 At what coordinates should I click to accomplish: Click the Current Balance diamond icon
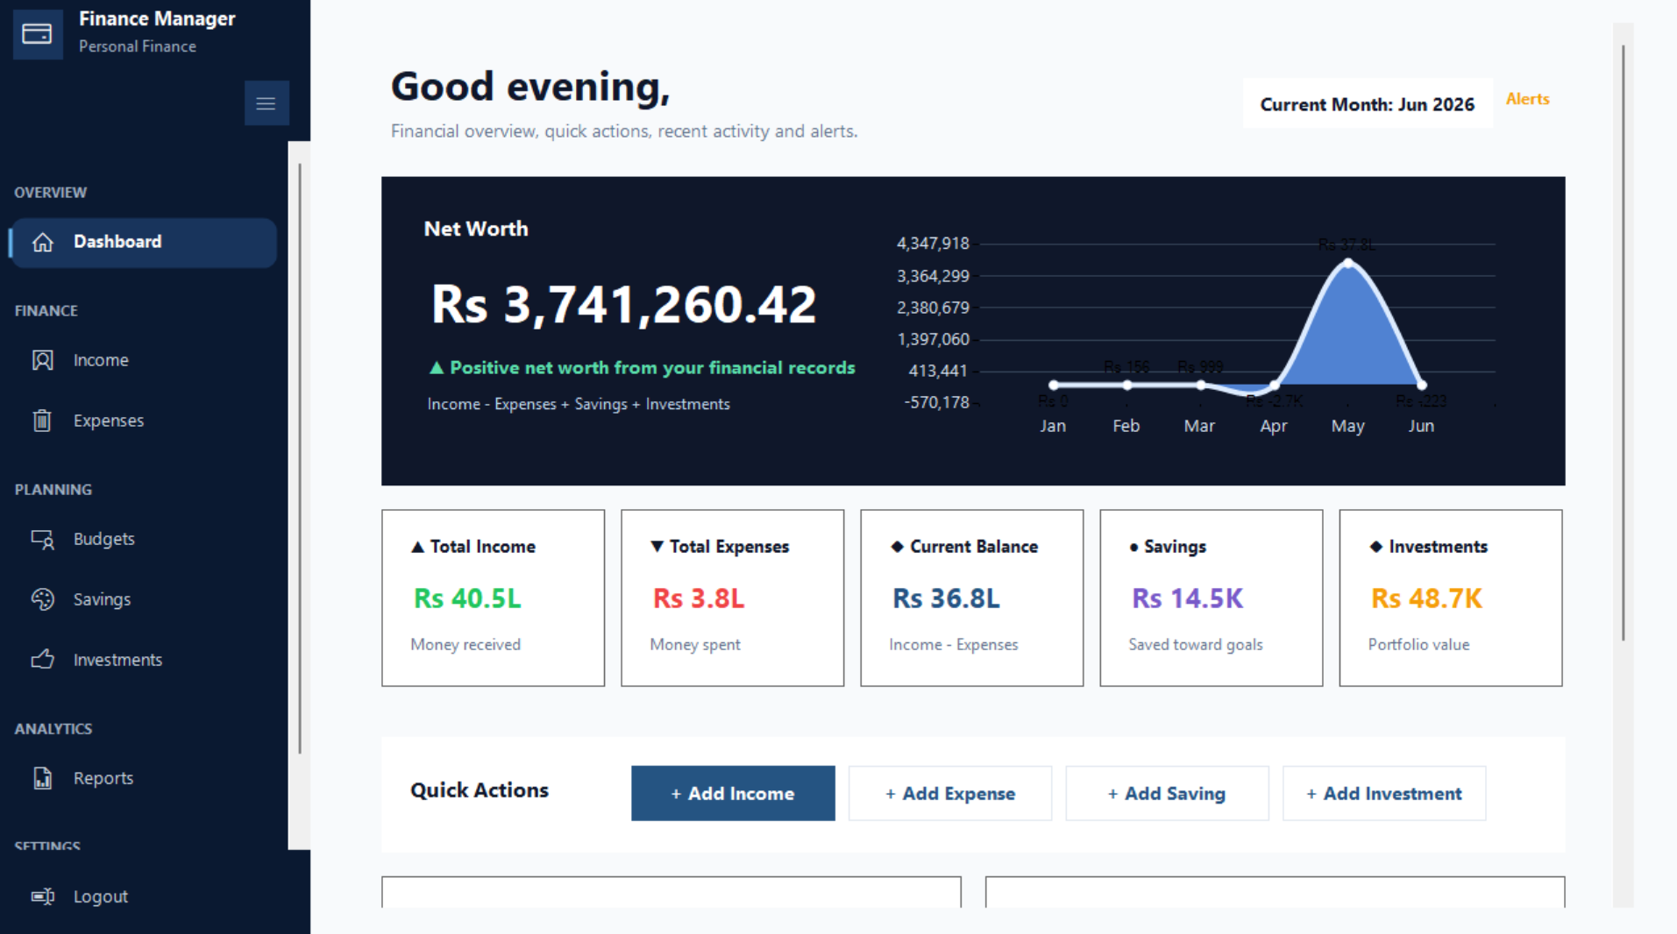tap(897, 547)
